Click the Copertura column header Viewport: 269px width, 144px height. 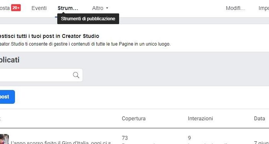point(134,118)
